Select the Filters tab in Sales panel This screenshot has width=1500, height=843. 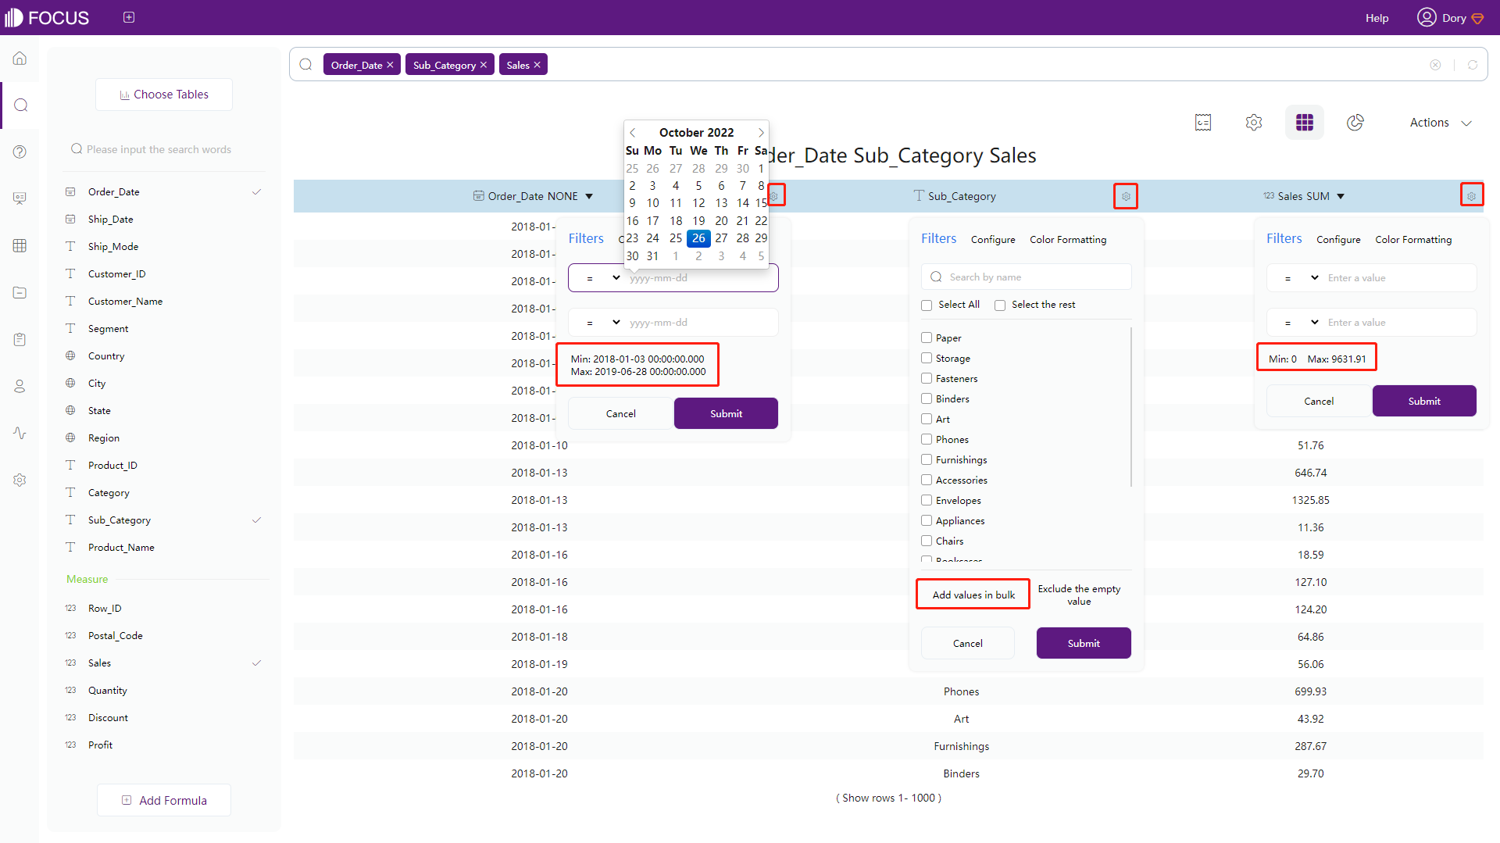1284,239
